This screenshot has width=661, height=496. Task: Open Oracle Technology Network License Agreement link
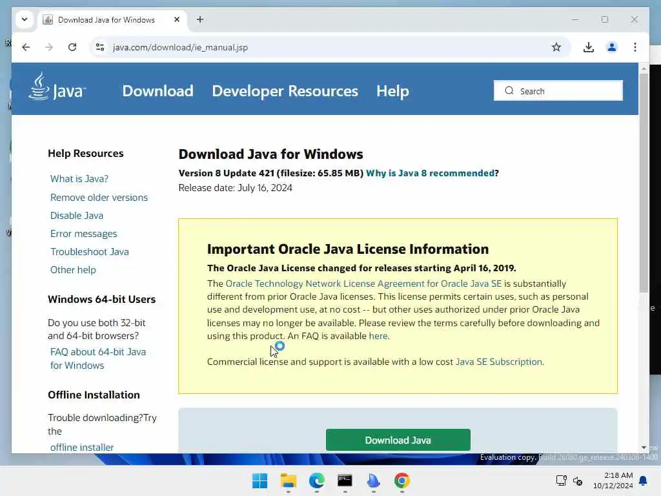coord(363,284)
